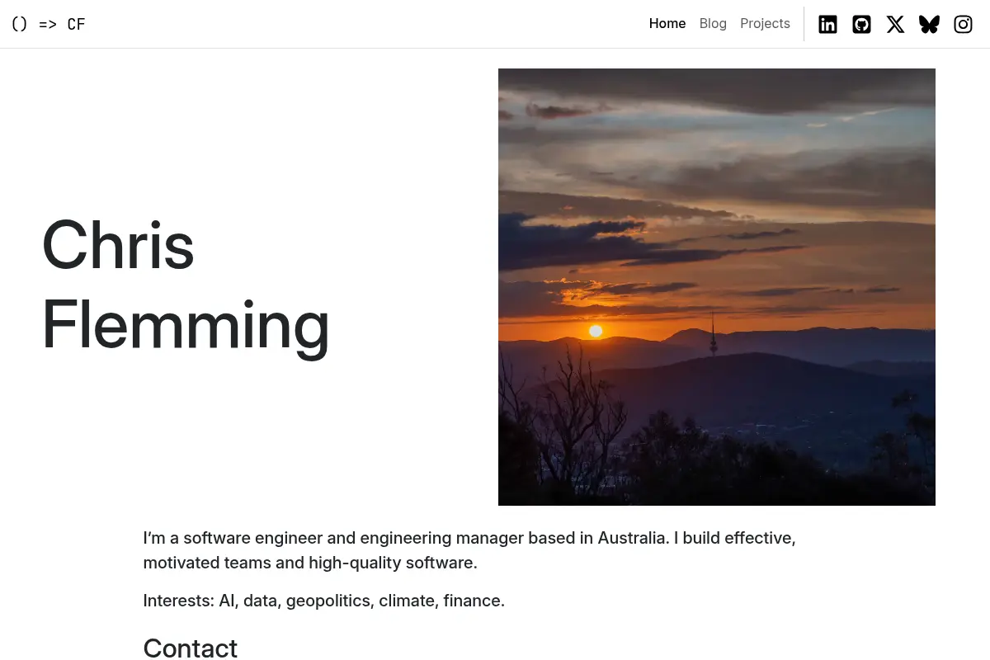990x660 pixels.
Task: Click the "() => CF" site logo
Action: coord(48,24)
